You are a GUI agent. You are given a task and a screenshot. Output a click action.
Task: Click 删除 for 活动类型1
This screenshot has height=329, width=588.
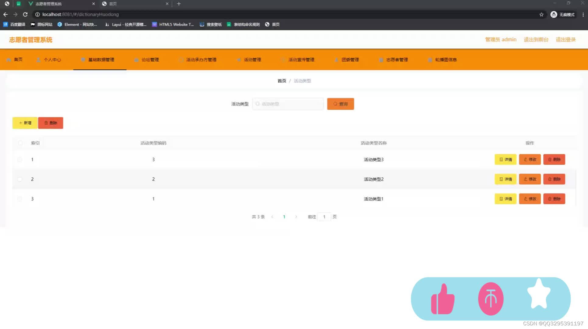[x=554, y=199]
